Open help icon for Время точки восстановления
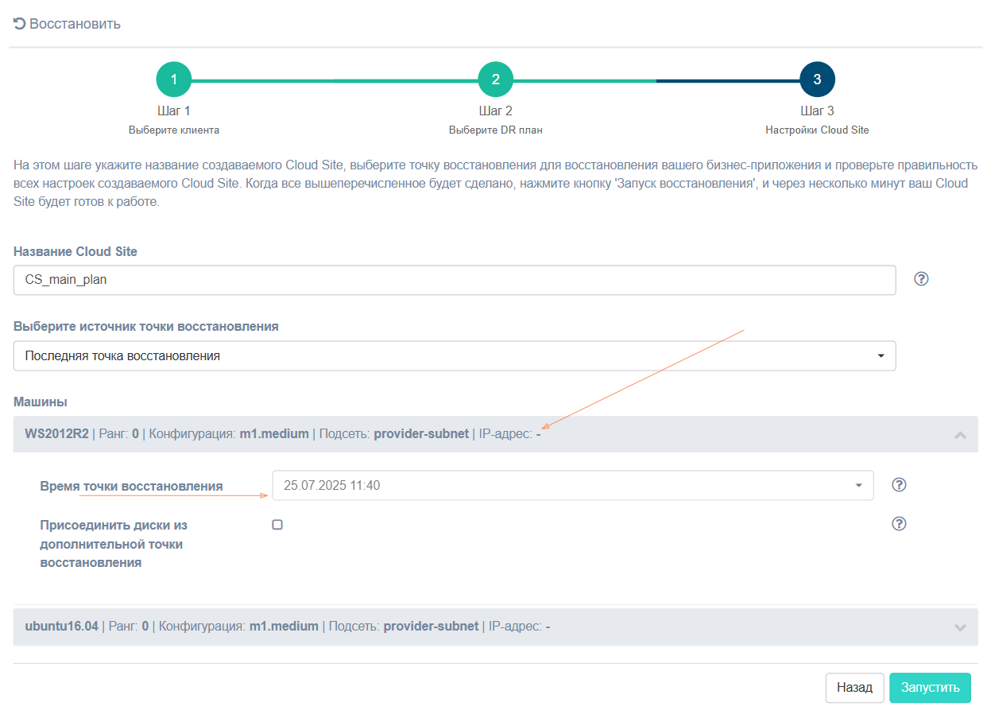Viewport: 991px width, 718px height. (x=900, y=485)
